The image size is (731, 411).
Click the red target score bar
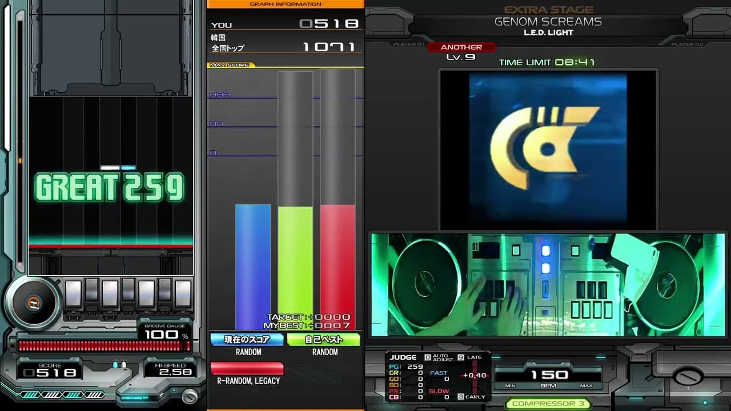[x=338, y=267]
